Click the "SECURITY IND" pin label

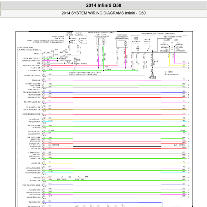pyautogui.click(x=35, y=180)
